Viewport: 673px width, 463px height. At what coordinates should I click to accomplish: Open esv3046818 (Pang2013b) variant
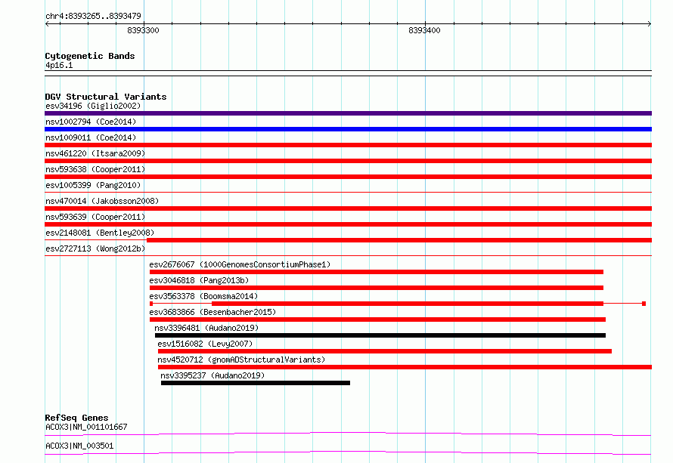pos(199,280)
